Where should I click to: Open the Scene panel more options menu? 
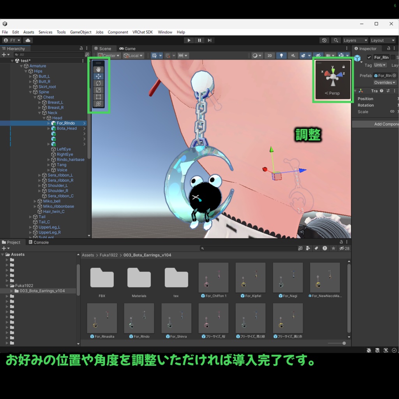tap(346, 48)
